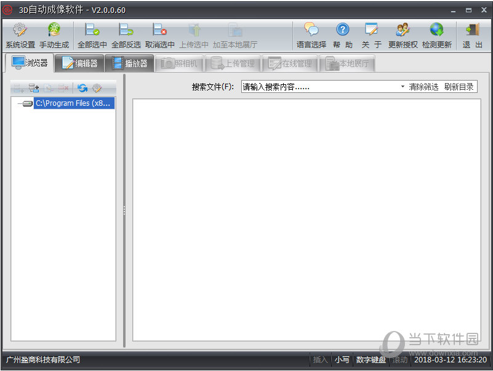Screen dimensions: 493x371
Task: Switch to the 在线管理 online management tab
Action: (x=290, y=63)
